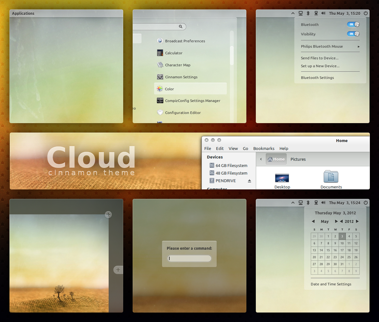Click power icon in 15:24 panel
The image size is (379, 322).
[x=366, y=203]
